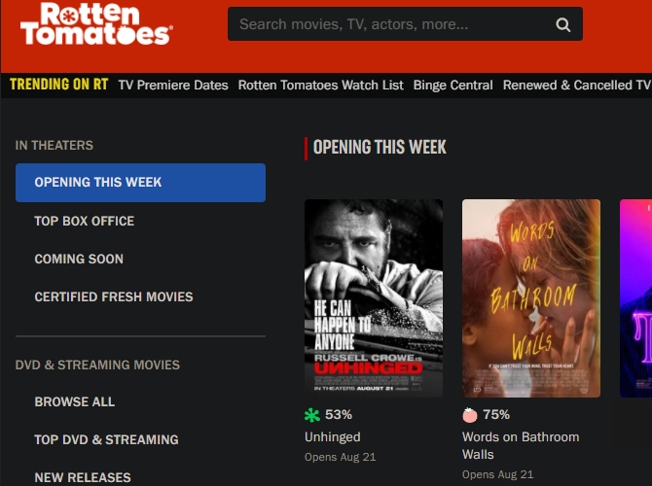Click the 75% score text

coord(496,414)
